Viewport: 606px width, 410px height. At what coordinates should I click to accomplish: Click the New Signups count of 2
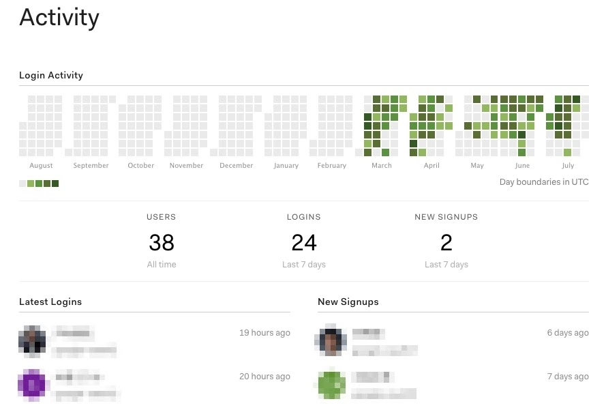click(446, 242)
